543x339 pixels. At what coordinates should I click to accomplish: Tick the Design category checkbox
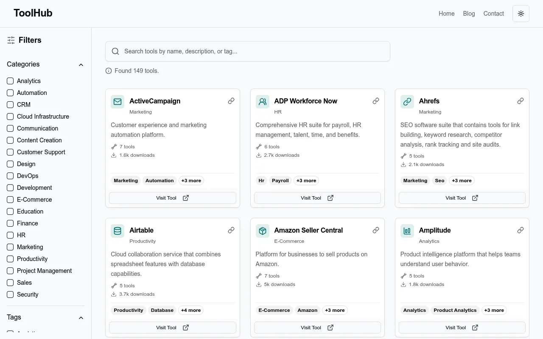[10, 164]
